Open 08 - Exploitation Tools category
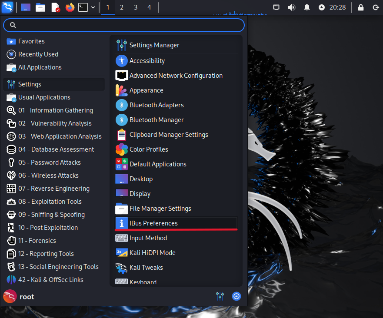383x318 pixels. [x=54, y=201]
